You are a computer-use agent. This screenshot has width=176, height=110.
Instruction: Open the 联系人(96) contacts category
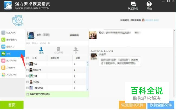(x=12, y=33)
